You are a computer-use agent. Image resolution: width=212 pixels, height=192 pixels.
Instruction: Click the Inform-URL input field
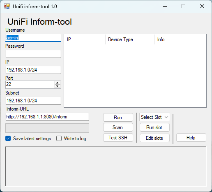click(47, 117)
